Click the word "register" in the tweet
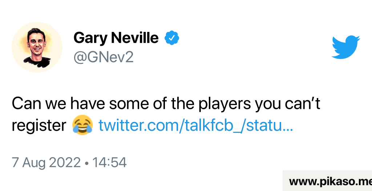The height and width of the screenshot is (191, 372). coord(38,126)
